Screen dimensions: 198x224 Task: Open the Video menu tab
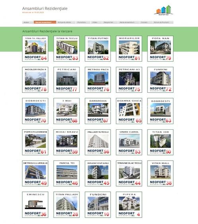point(96,22)
